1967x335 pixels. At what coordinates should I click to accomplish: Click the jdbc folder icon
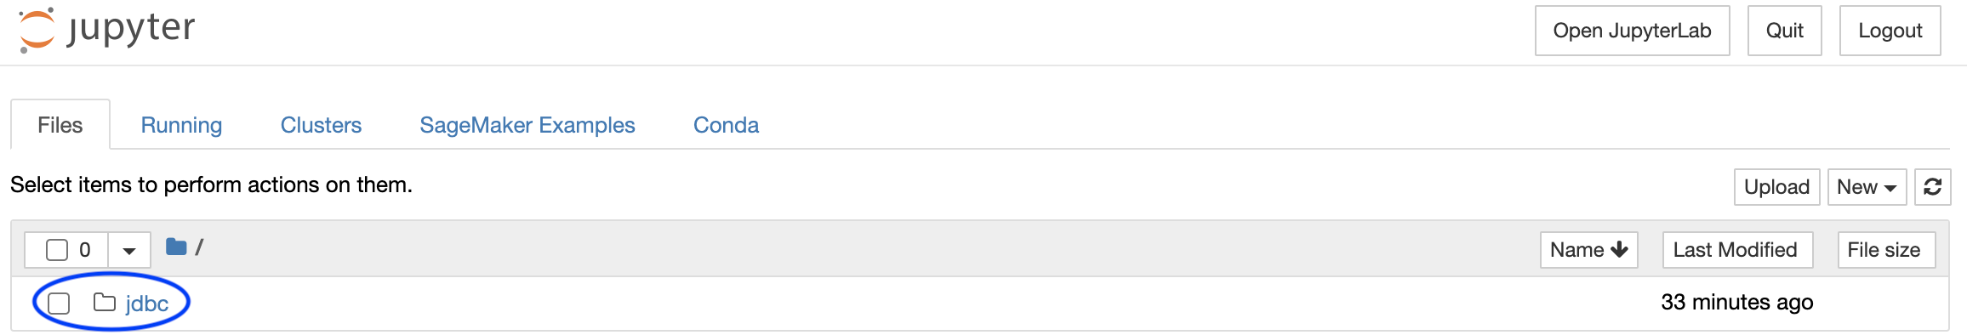[x=105, y=302]
